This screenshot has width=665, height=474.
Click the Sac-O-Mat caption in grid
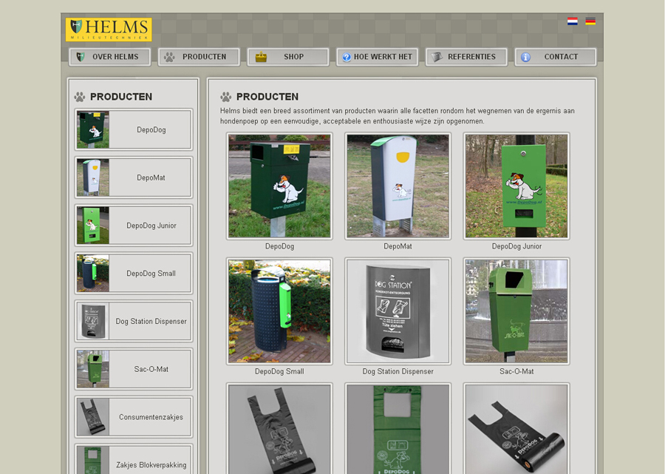click(516, 371)
